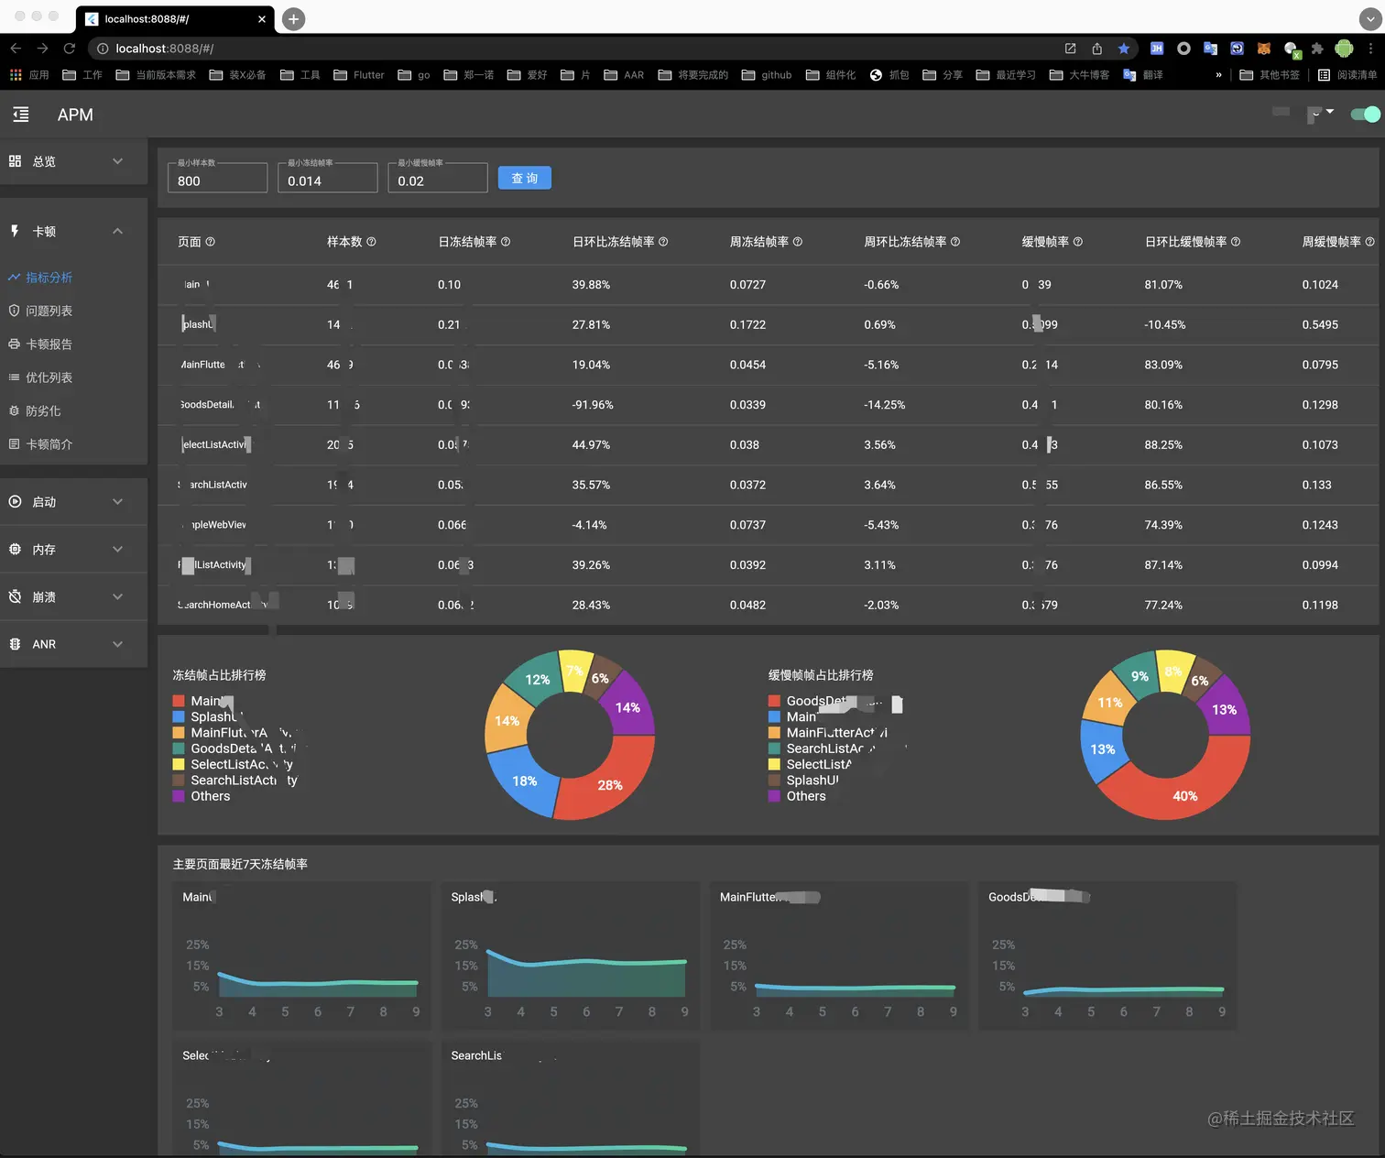This screenshot has height=1158, width=1385.
Task: Open the printer icon for 卡顿报告
Action: coord(15,344)
